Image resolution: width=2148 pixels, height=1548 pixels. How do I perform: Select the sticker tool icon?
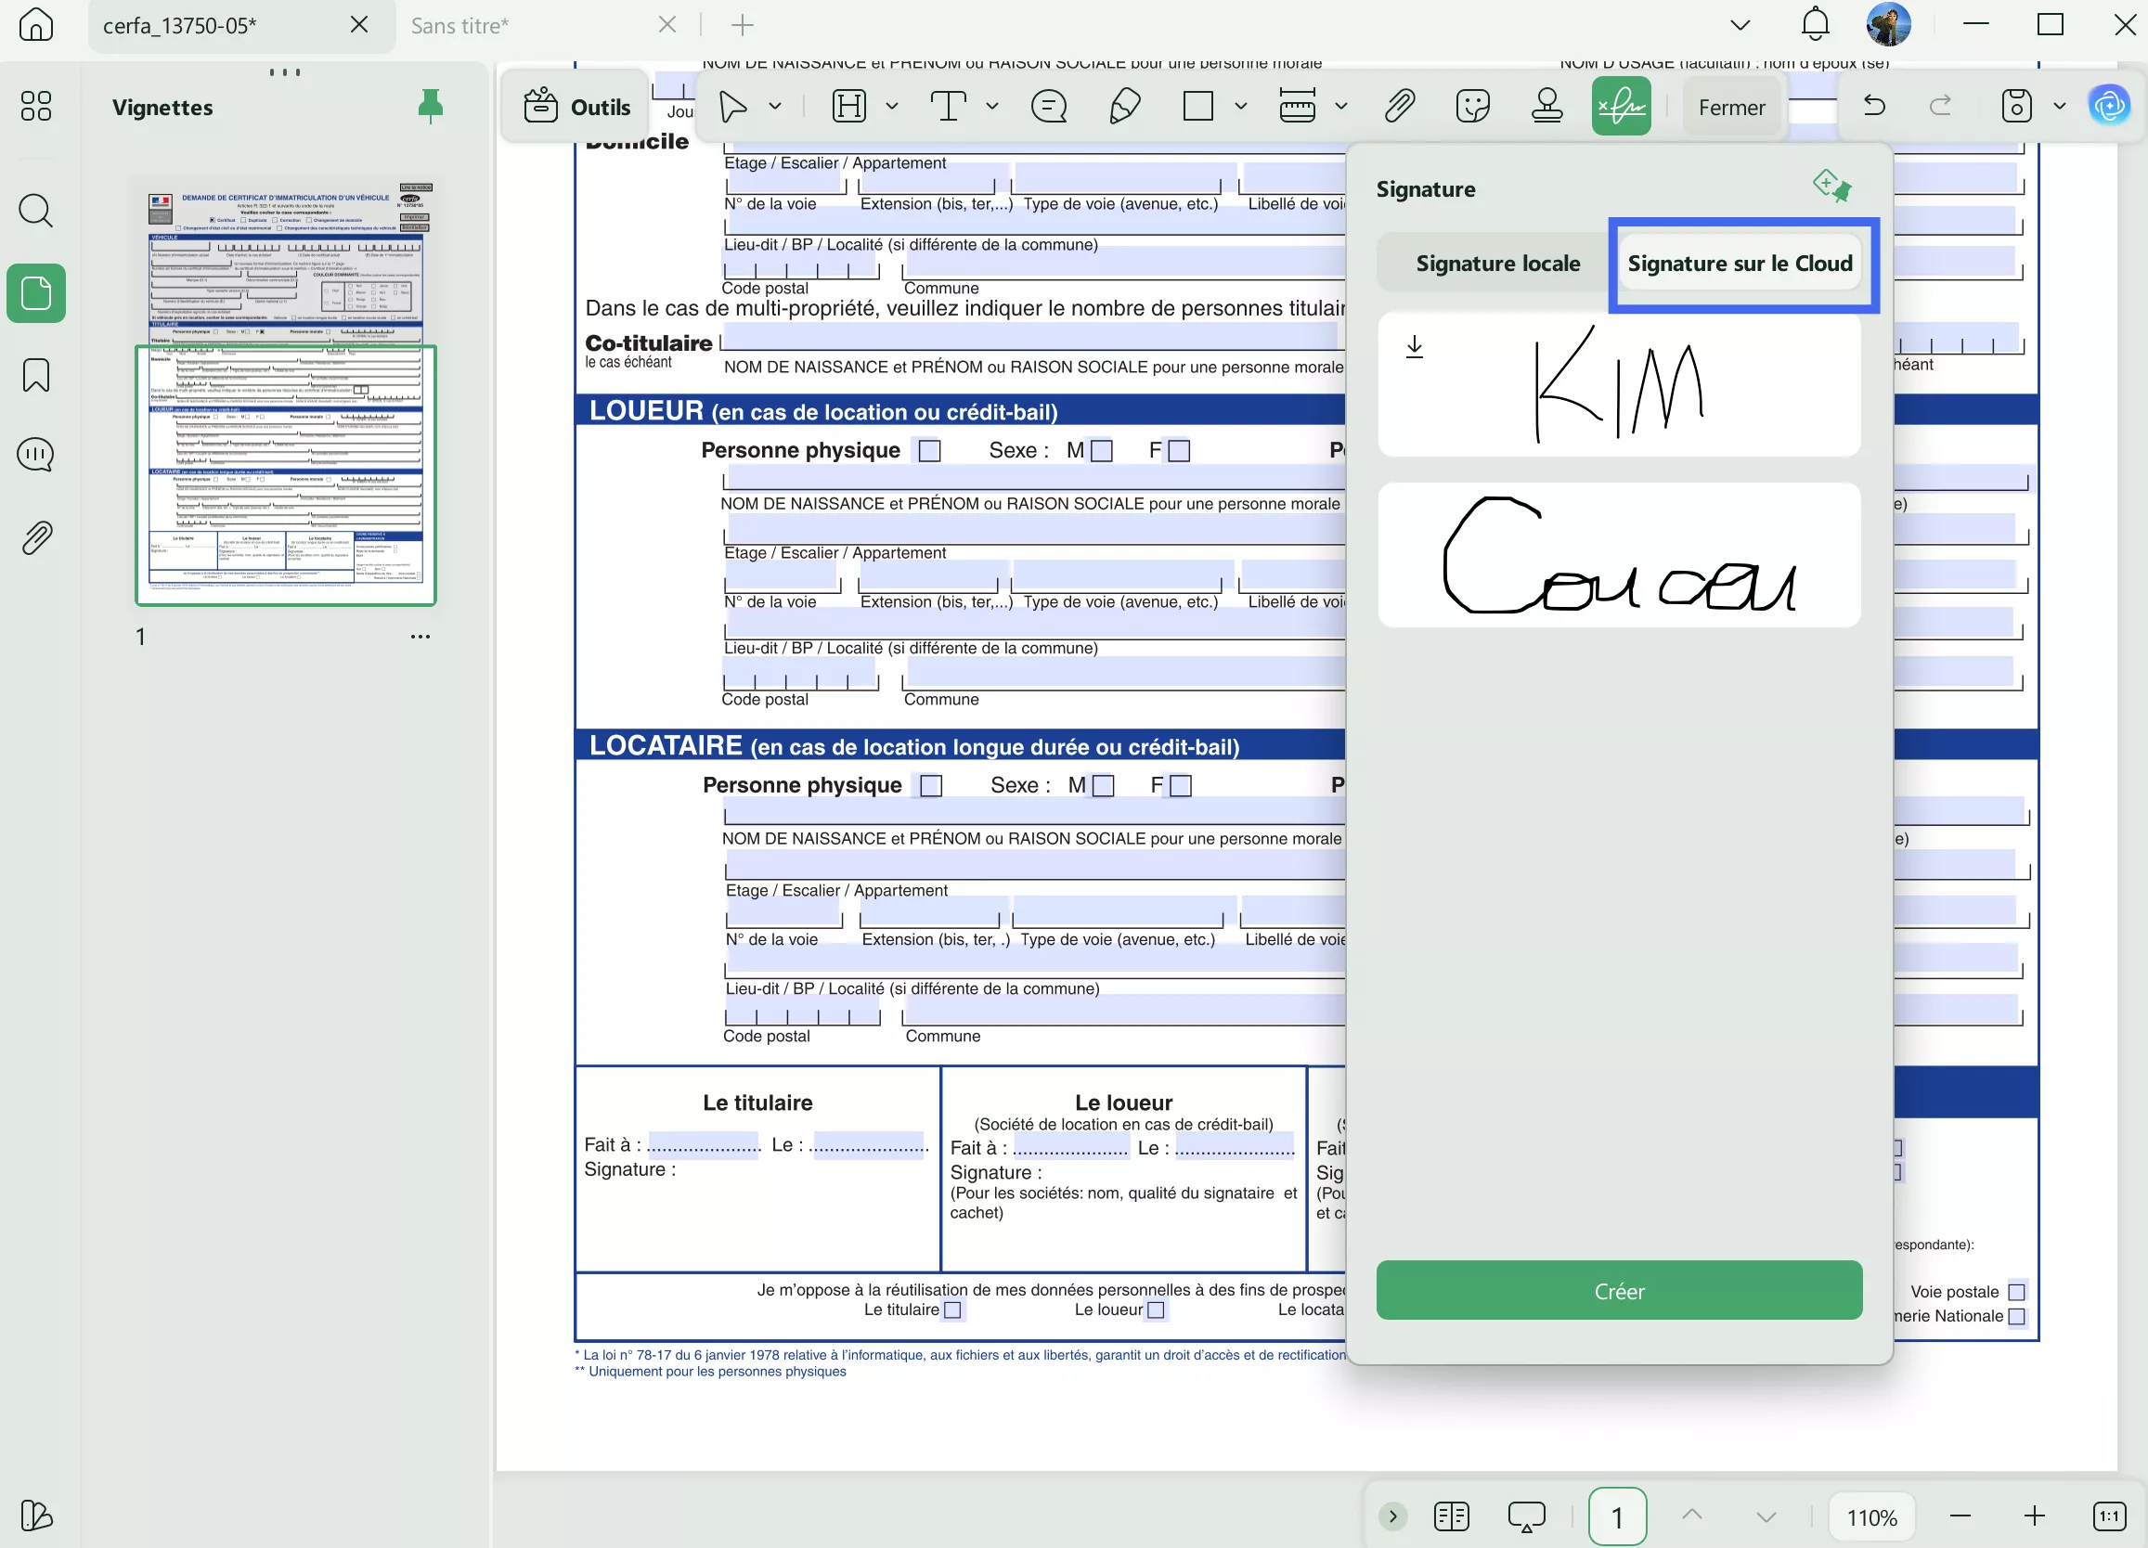1473,106
